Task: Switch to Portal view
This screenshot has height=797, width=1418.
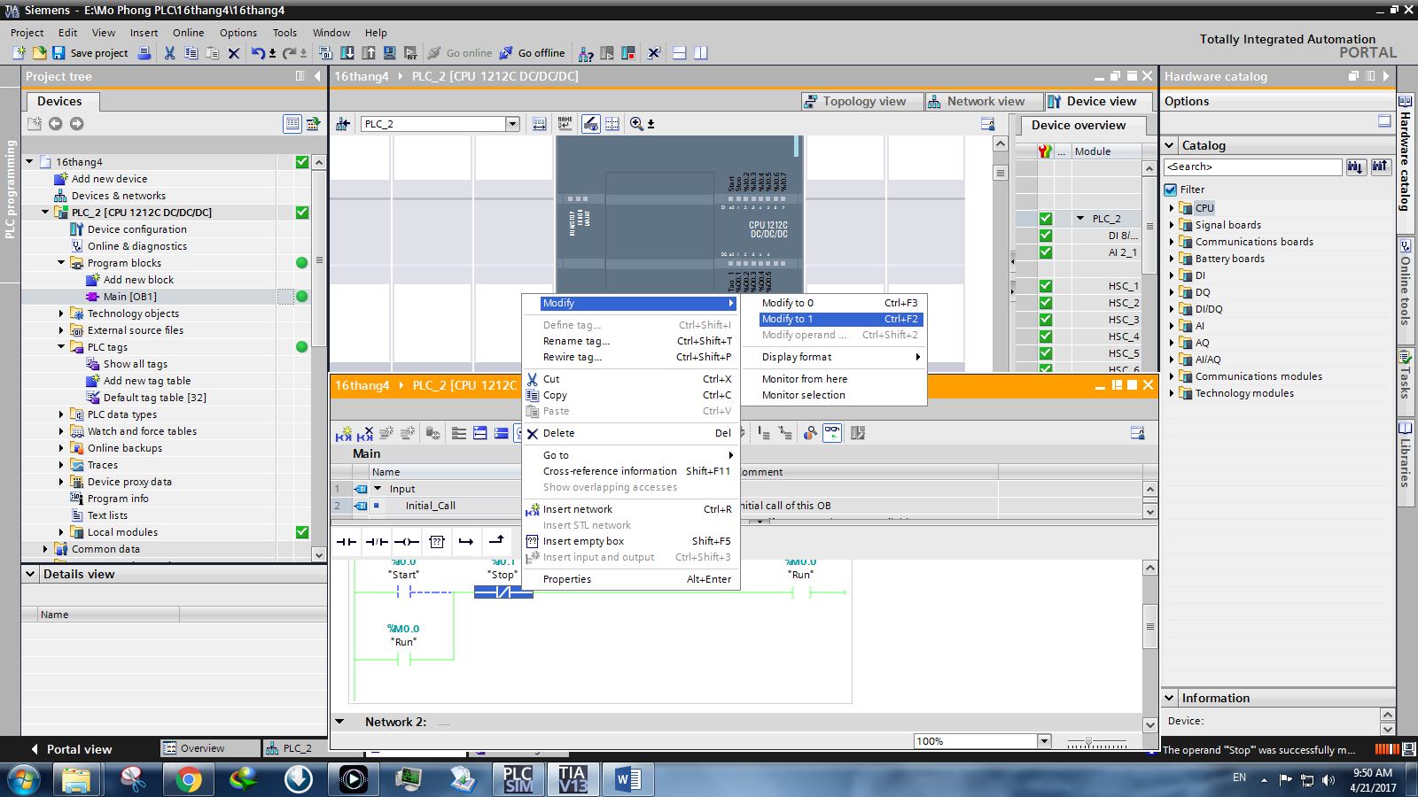Action: [71, 749]
